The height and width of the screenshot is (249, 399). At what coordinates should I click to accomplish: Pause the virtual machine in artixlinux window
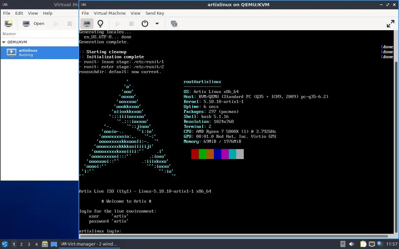coord(132,24)
